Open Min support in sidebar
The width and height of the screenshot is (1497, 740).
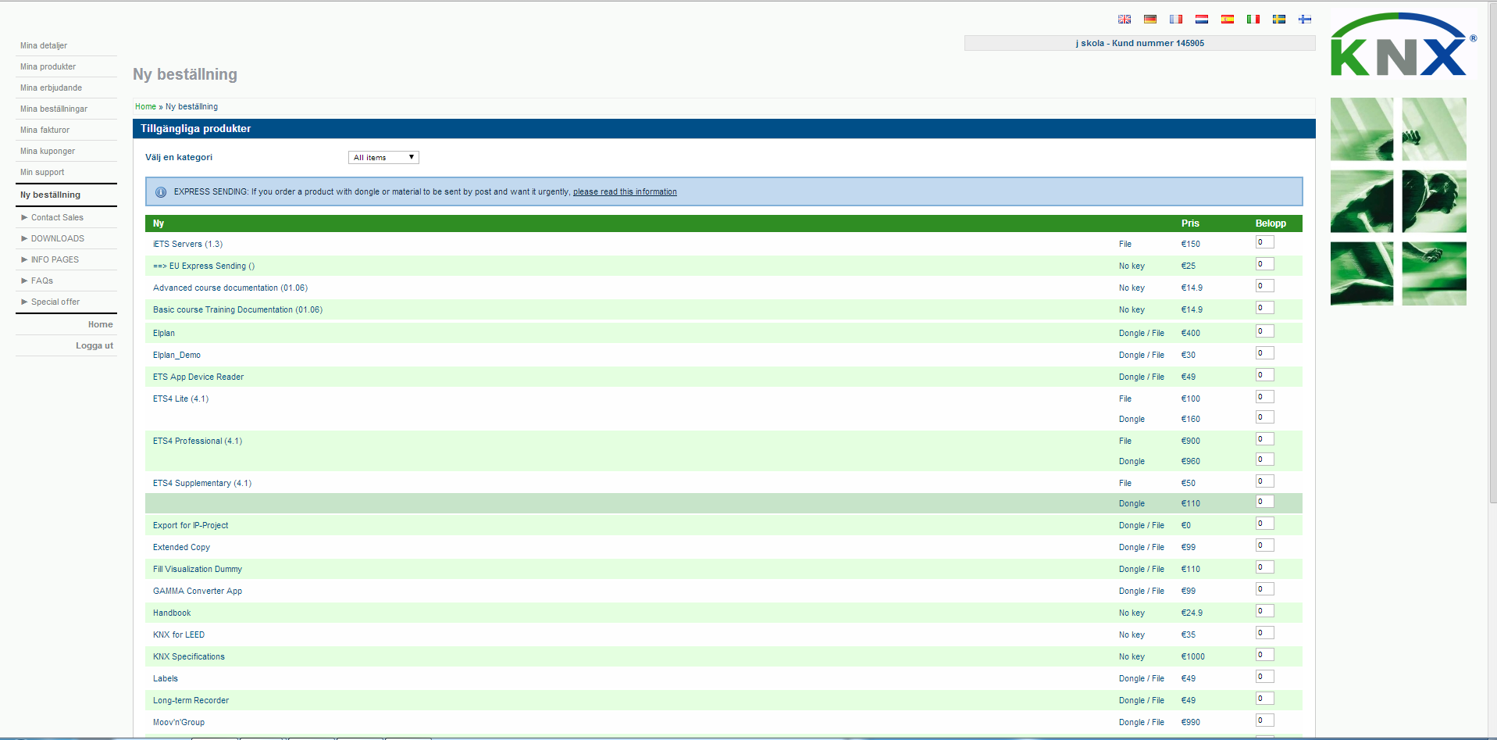click(x=42, y=173)
